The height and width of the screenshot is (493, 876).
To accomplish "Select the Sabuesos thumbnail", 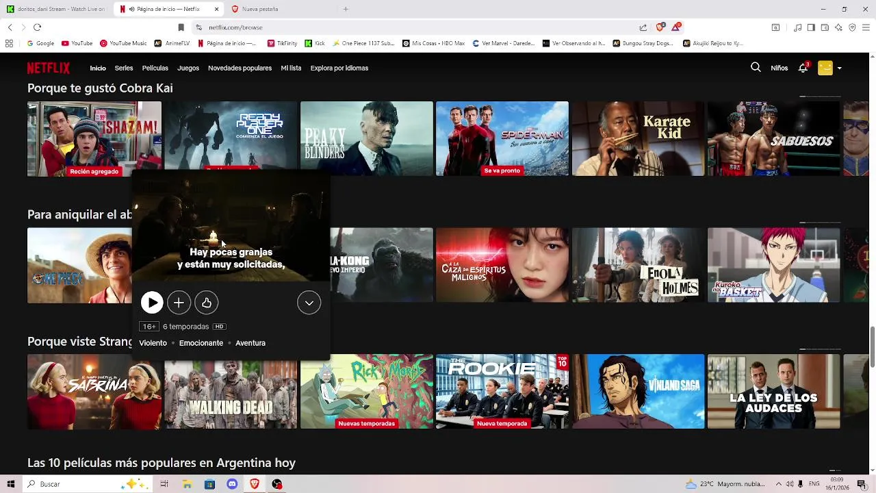I will click(774, 139).
